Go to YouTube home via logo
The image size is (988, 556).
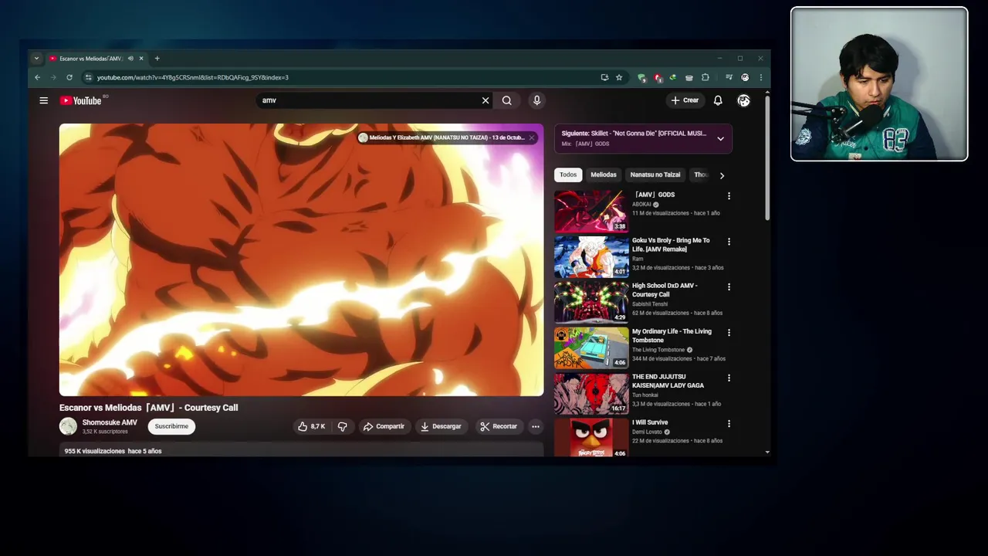[81, 100]
